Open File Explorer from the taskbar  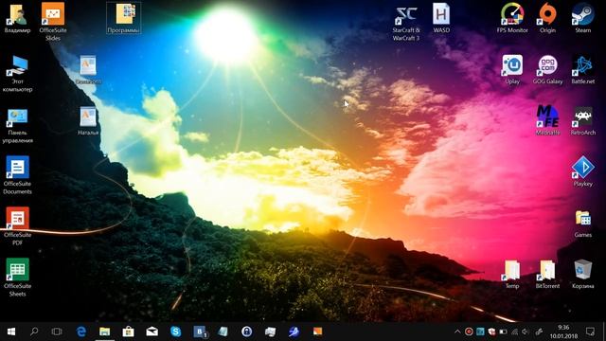pyautogui.click(x=104, y=332)
